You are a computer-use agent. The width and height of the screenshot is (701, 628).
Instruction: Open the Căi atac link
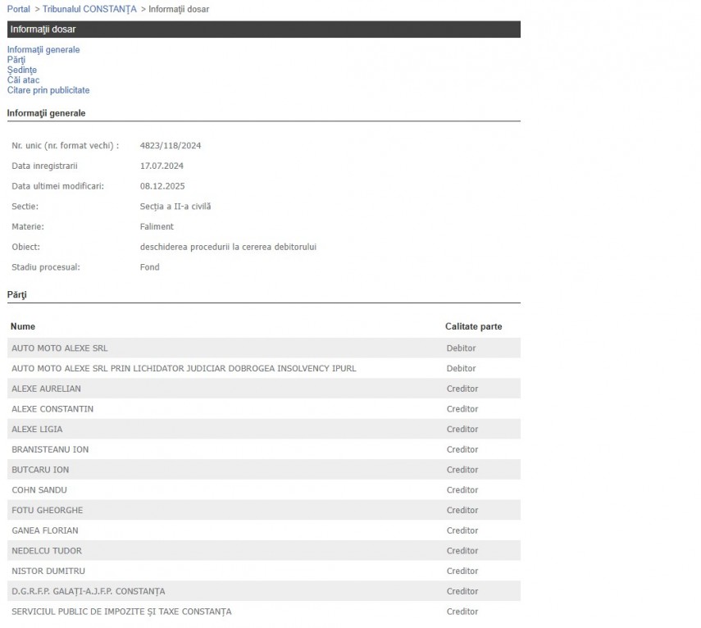pyautogui.click(x=23, y=80)
